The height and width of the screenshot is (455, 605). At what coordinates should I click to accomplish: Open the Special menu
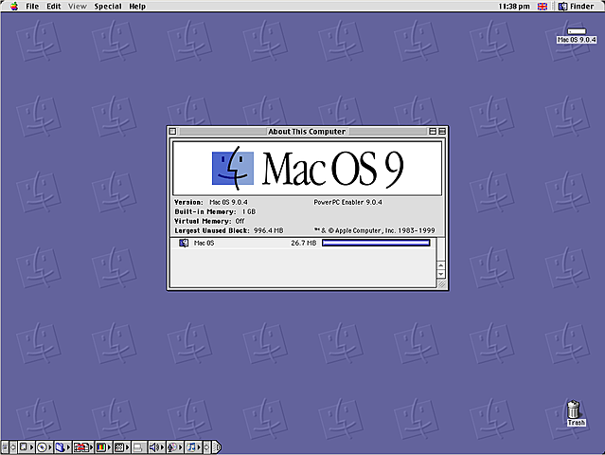tap(108, 7)
